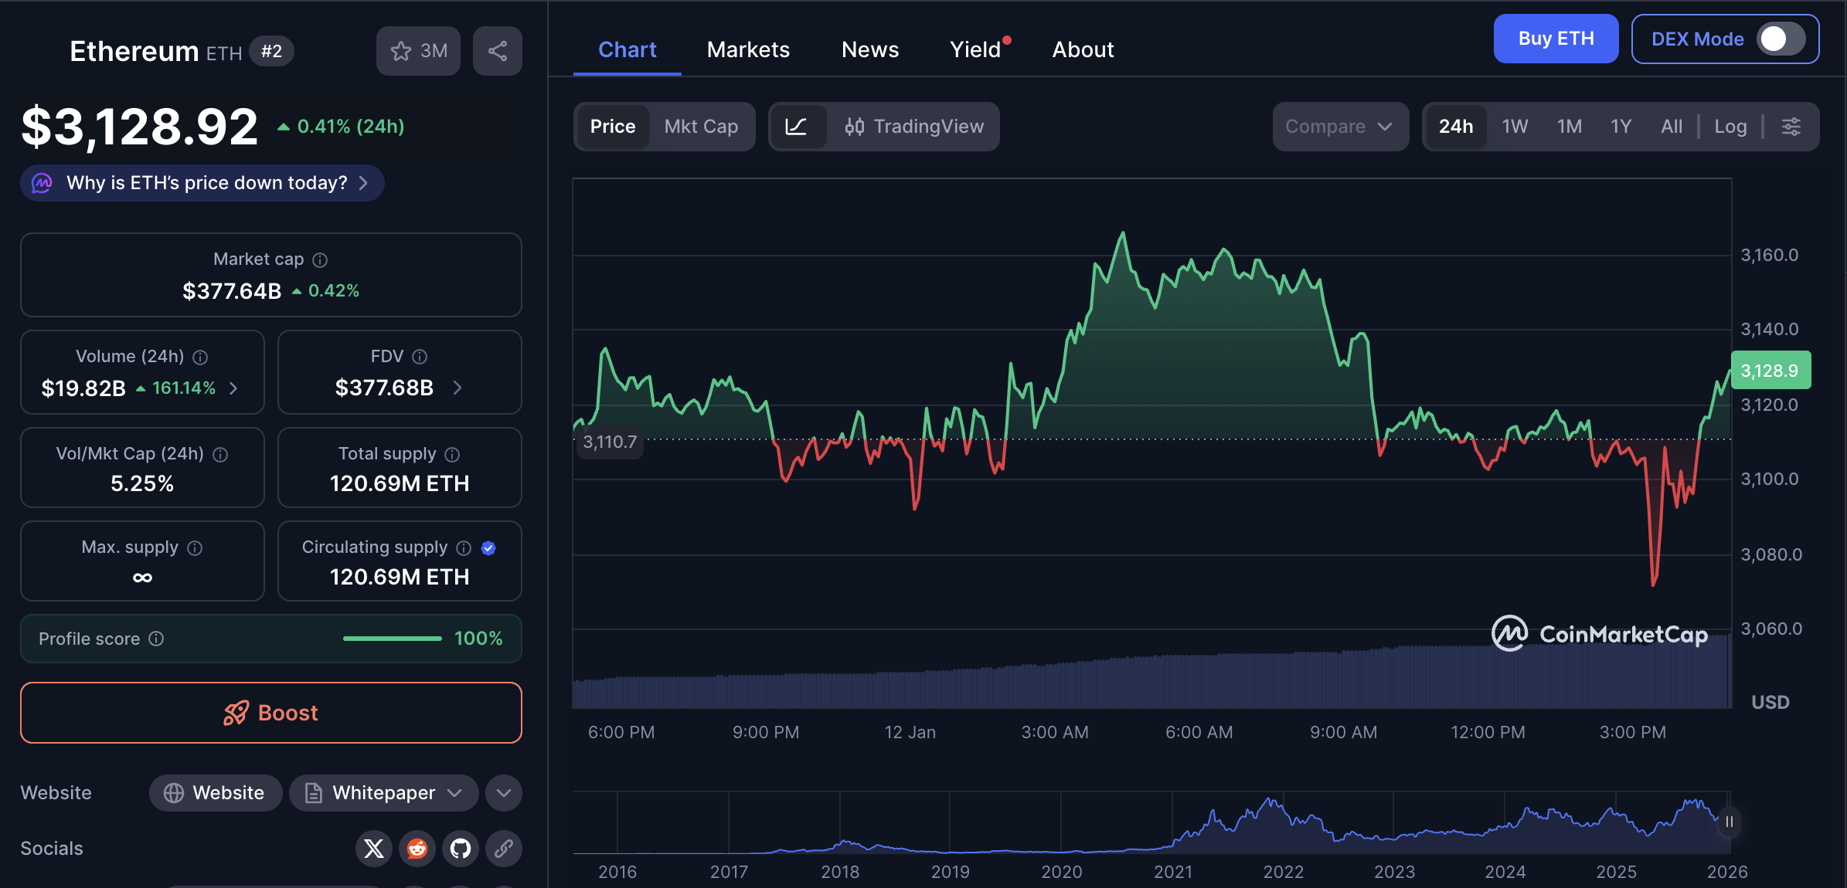Expand more website links with chevron
The image size is (1847, 888).
coord(503,792)
